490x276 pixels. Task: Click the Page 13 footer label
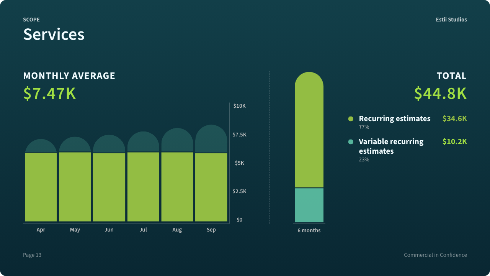coord(32,255)
